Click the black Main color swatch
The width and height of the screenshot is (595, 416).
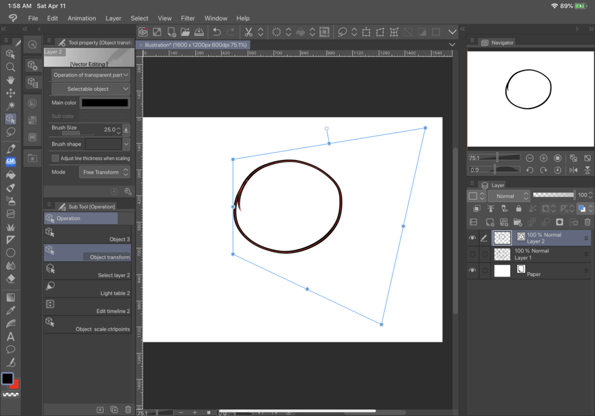tap(105, 103)
